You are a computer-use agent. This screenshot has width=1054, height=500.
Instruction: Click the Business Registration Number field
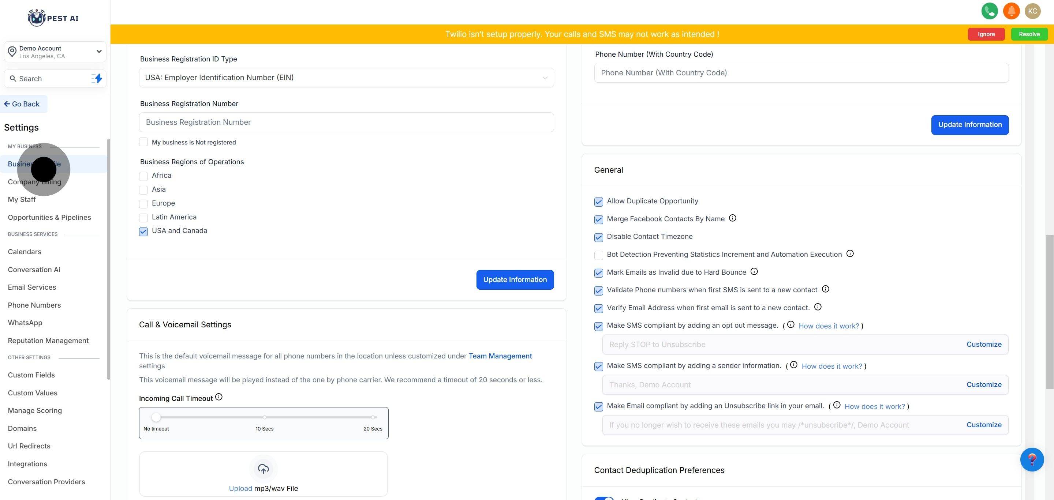[346, 122]
